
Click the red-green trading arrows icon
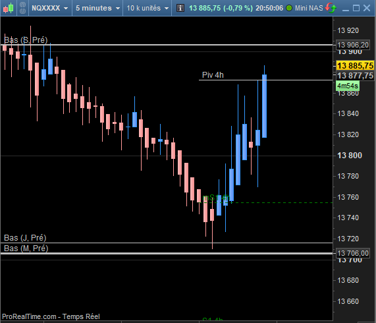(331, 8)
